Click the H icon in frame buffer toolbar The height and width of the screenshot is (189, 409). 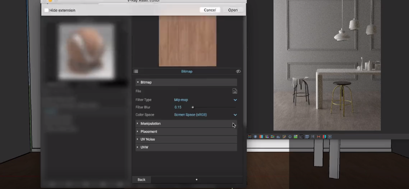tap(313, 136)
